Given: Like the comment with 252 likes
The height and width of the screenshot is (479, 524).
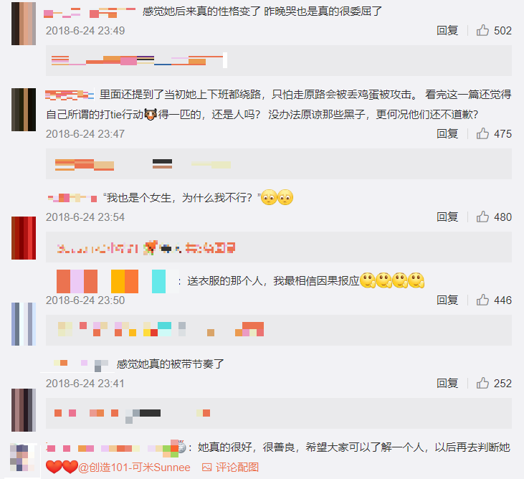Looking at the screenshot, I should tap(482, 383).
